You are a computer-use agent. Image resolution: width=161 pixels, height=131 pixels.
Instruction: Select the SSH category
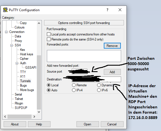[x=18, y=45]
